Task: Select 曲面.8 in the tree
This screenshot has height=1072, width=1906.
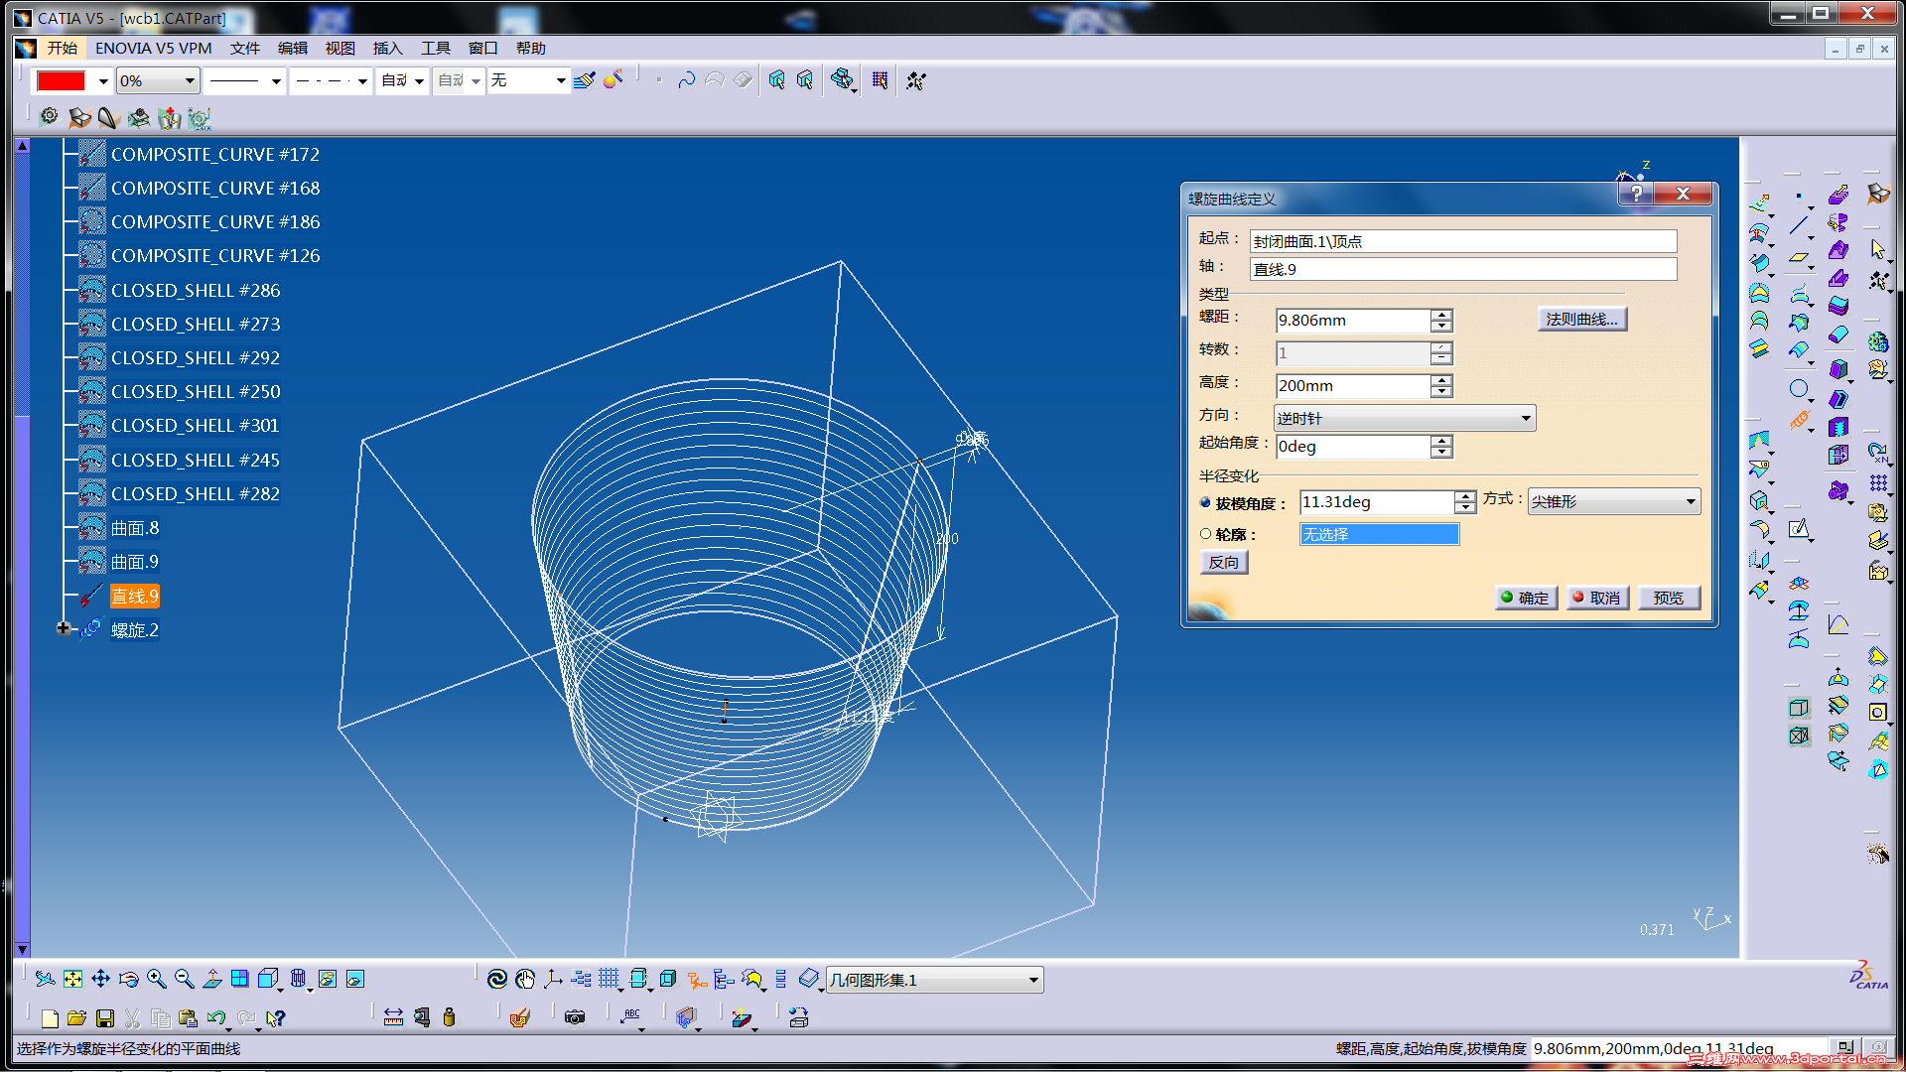Action: (x=134, y=528)
